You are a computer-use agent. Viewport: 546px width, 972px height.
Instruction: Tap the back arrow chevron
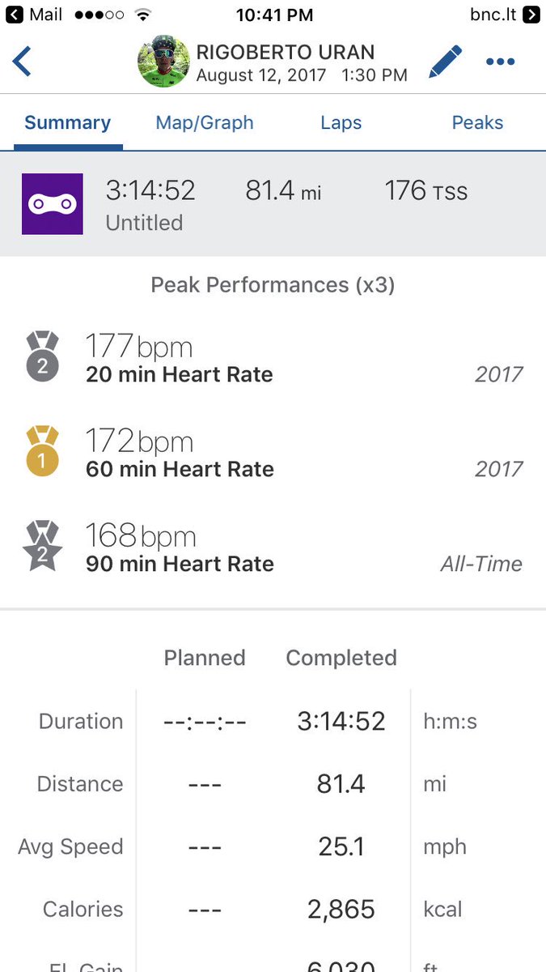(22, 62)
